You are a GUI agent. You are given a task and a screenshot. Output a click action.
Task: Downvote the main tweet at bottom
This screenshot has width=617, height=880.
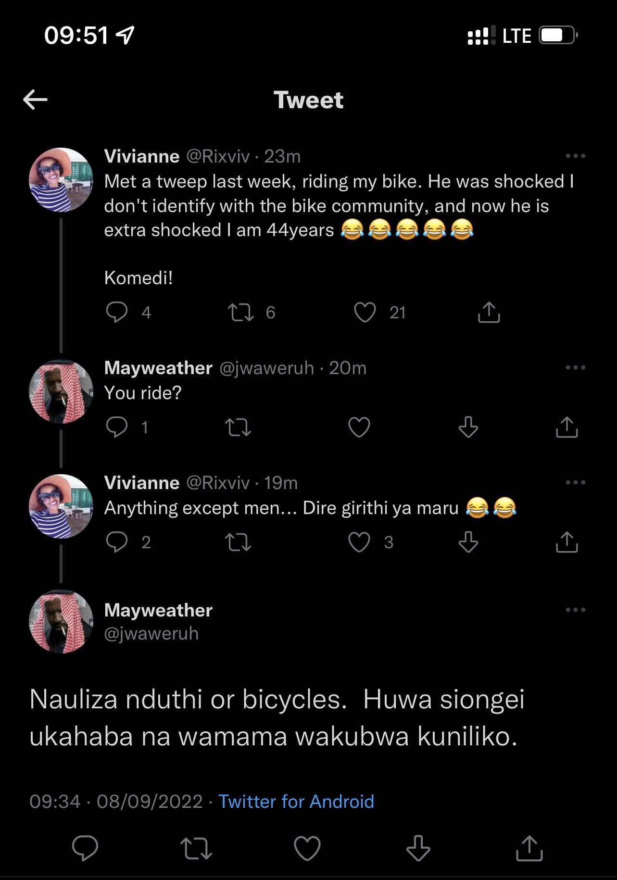[418, 848]
